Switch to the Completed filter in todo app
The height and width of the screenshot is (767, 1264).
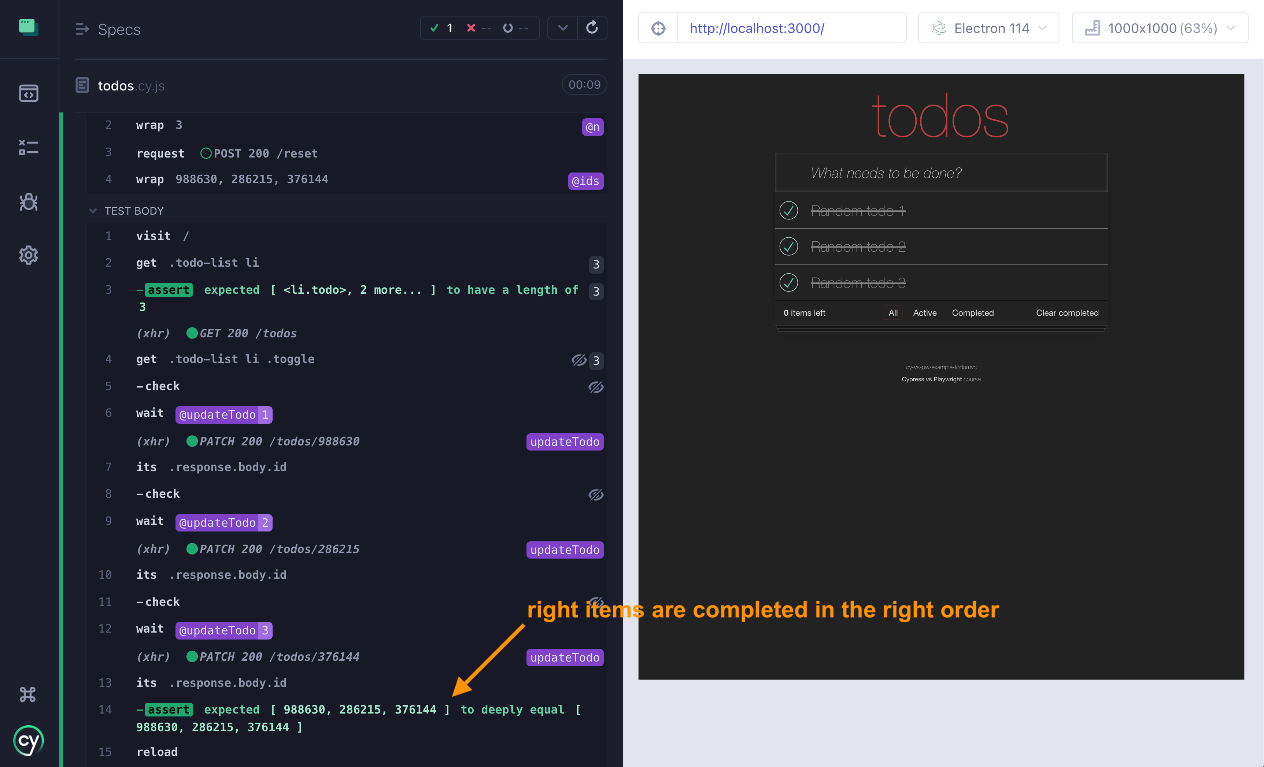point(972,313)
